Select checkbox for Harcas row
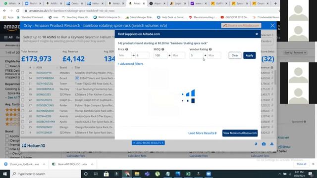 pos(23,111)
